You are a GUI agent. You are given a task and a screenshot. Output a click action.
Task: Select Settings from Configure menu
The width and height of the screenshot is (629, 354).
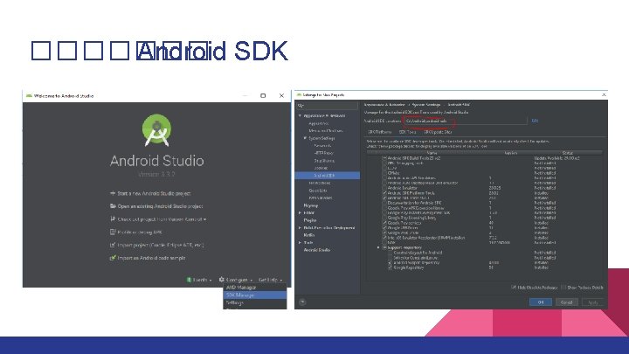click(x=255, y=302)
